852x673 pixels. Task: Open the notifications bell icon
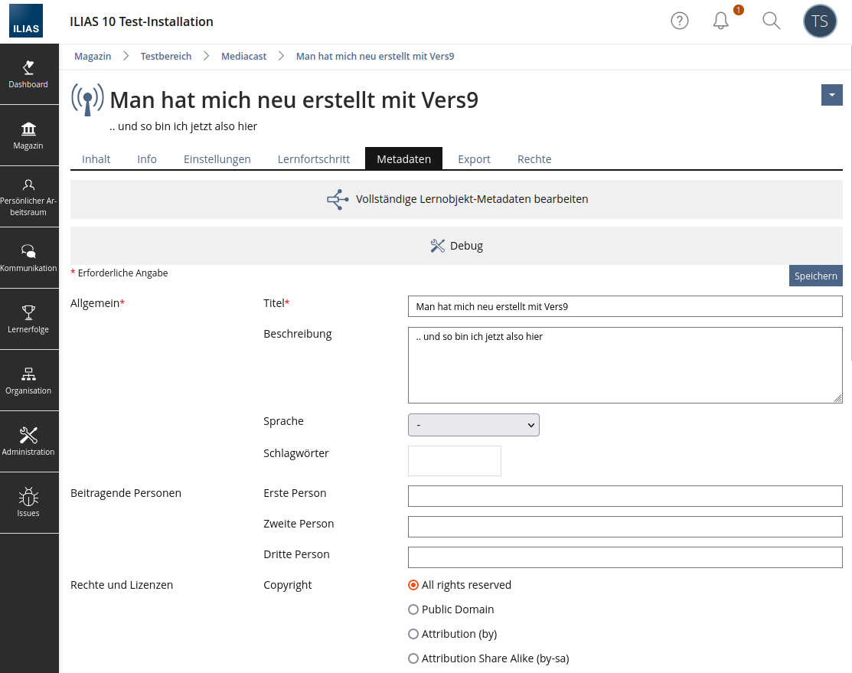[720, 21]
